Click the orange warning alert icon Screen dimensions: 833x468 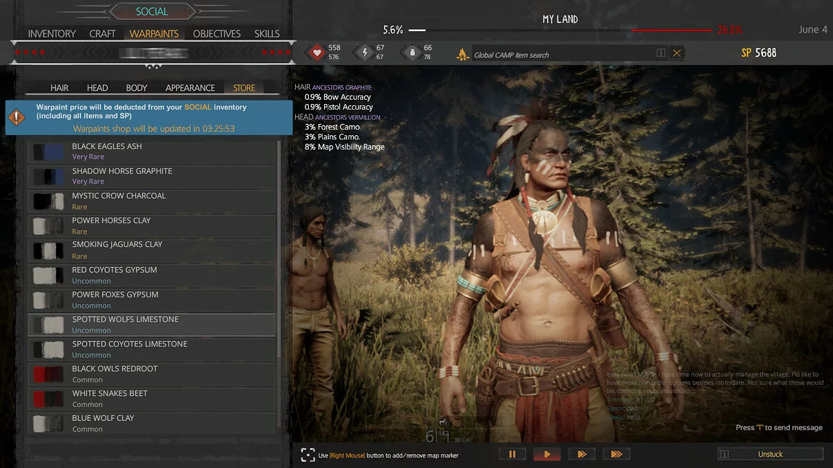pos(15,117)
